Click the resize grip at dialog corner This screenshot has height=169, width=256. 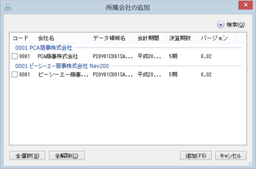click(x=250, y=163)
